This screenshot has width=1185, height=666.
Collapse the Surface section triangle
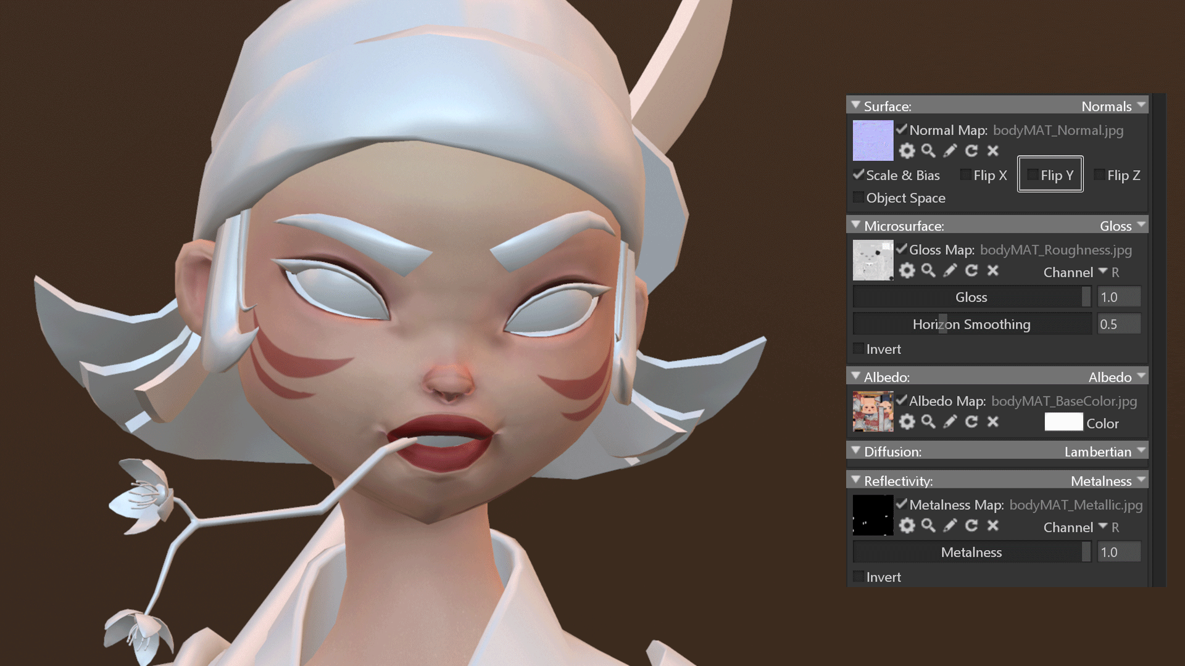click(x=855, y=105)
